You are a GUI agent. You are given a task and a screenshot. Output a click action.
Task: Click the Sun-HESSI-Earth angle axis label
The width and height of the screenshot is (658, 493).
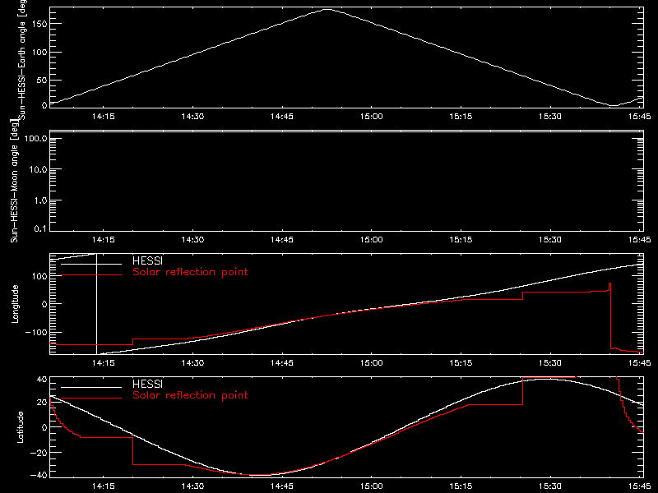coord(22,60)
